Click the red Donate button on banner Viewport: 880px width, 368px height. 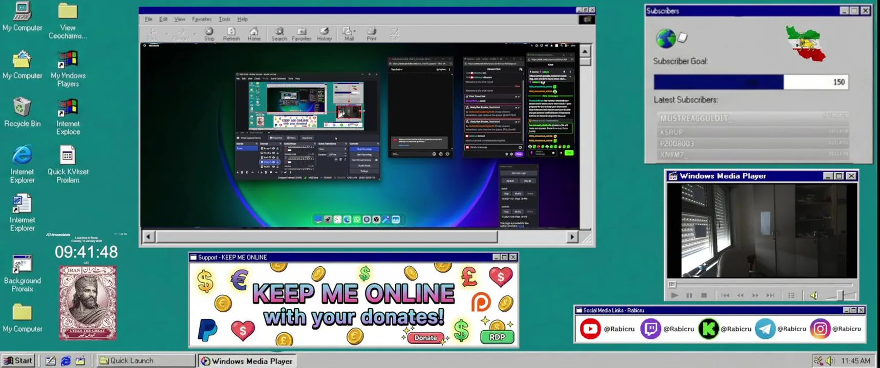[x=425, y=337]
